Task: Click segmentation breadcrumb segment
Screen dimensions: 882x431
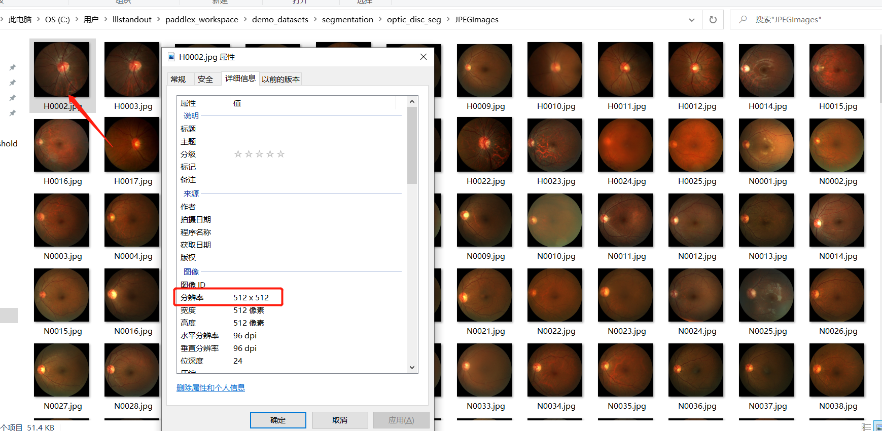Action: point(347,20)
